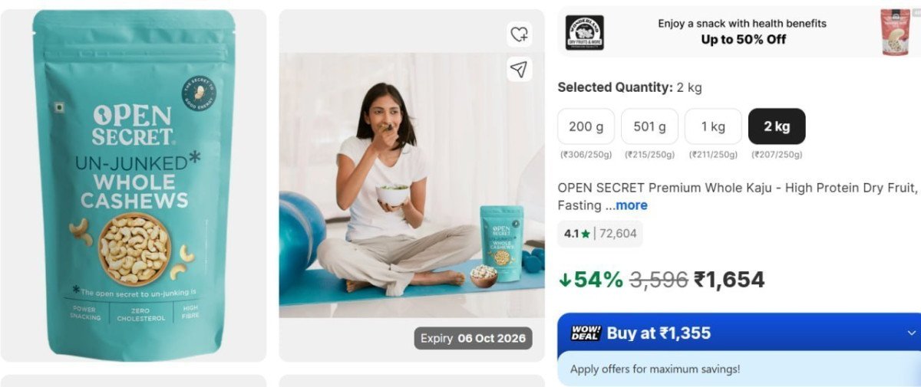The width and height of the screenshot is (921, 387).
Task: Open the woman eating cashews lifestyle photo
Action: [x=411, y=185]
